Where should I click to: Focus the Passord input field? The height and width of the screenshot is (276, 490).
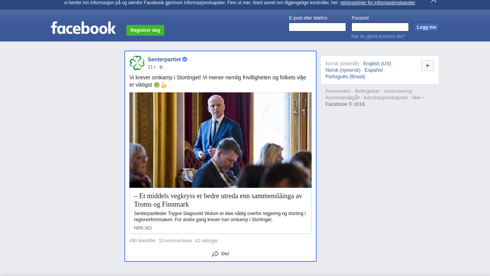point(380,27)
